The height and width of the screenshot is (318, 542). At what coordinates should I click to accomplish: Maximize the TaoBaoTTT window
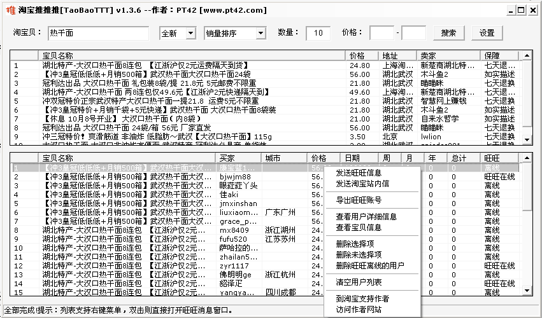tap(521, 10)
